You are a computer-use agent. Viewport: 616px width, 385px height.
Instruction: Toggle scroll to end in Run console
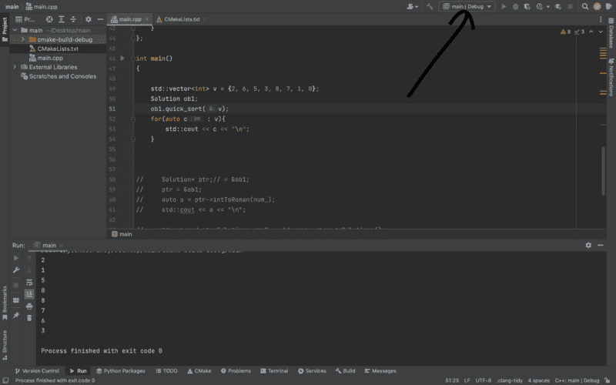28,293
